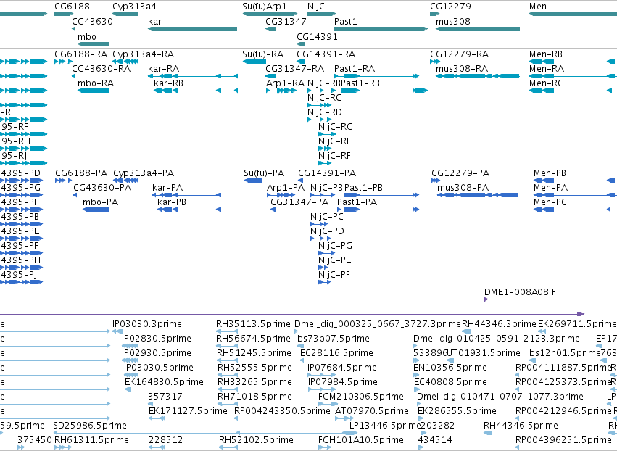Screen dimensions: 617x451
Task: Click the mus308 gene label
Action: tap(453, 21)
